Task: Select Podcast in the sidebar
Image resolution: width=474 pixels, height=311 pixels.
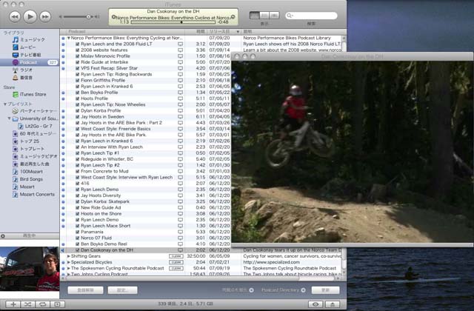Action: tap(30, 62)
